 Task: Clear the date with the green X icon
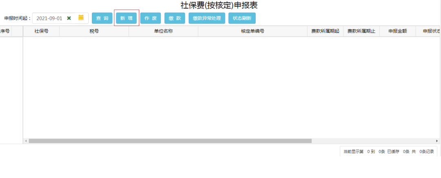[x=69, y=18]
